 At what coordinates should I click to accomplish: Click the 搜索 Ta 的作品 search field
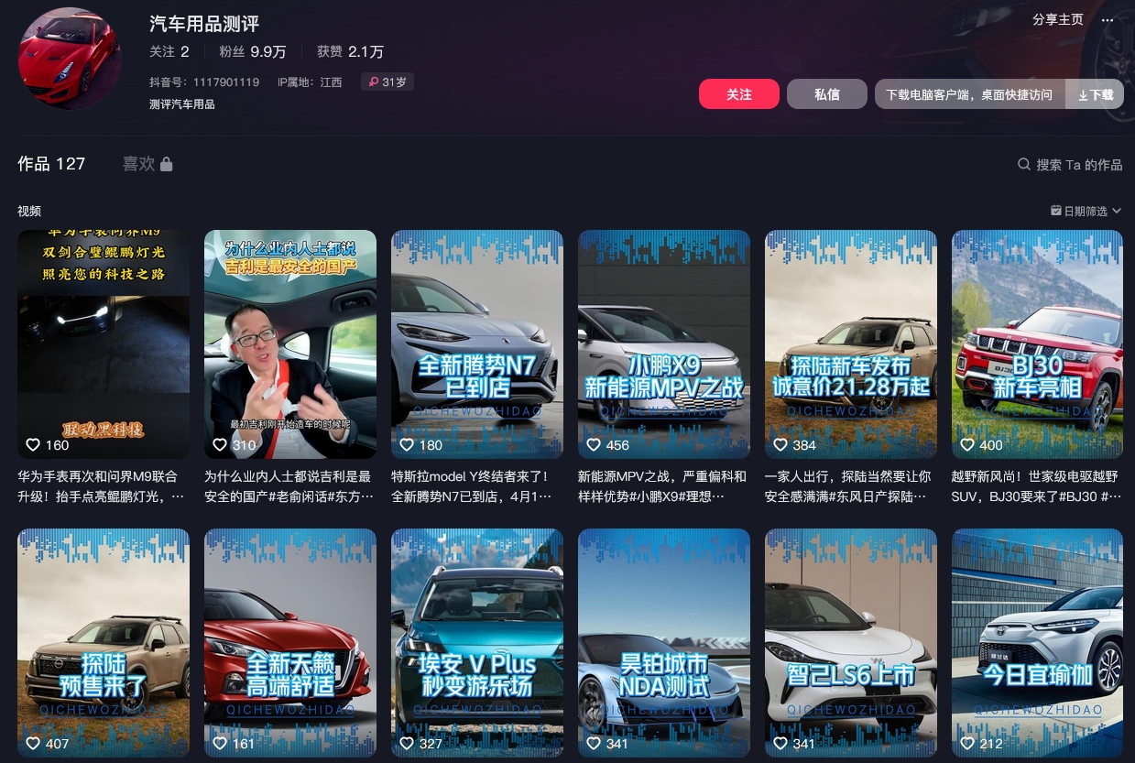pos(1070,165)
